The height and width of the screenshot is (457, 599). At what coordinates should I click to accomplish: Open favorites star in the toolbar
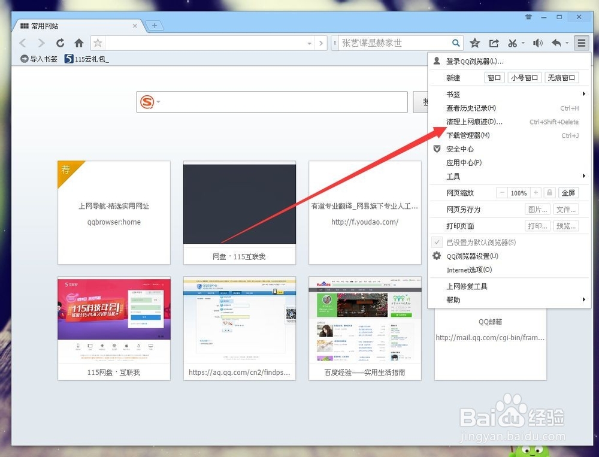tap(475, 43)
